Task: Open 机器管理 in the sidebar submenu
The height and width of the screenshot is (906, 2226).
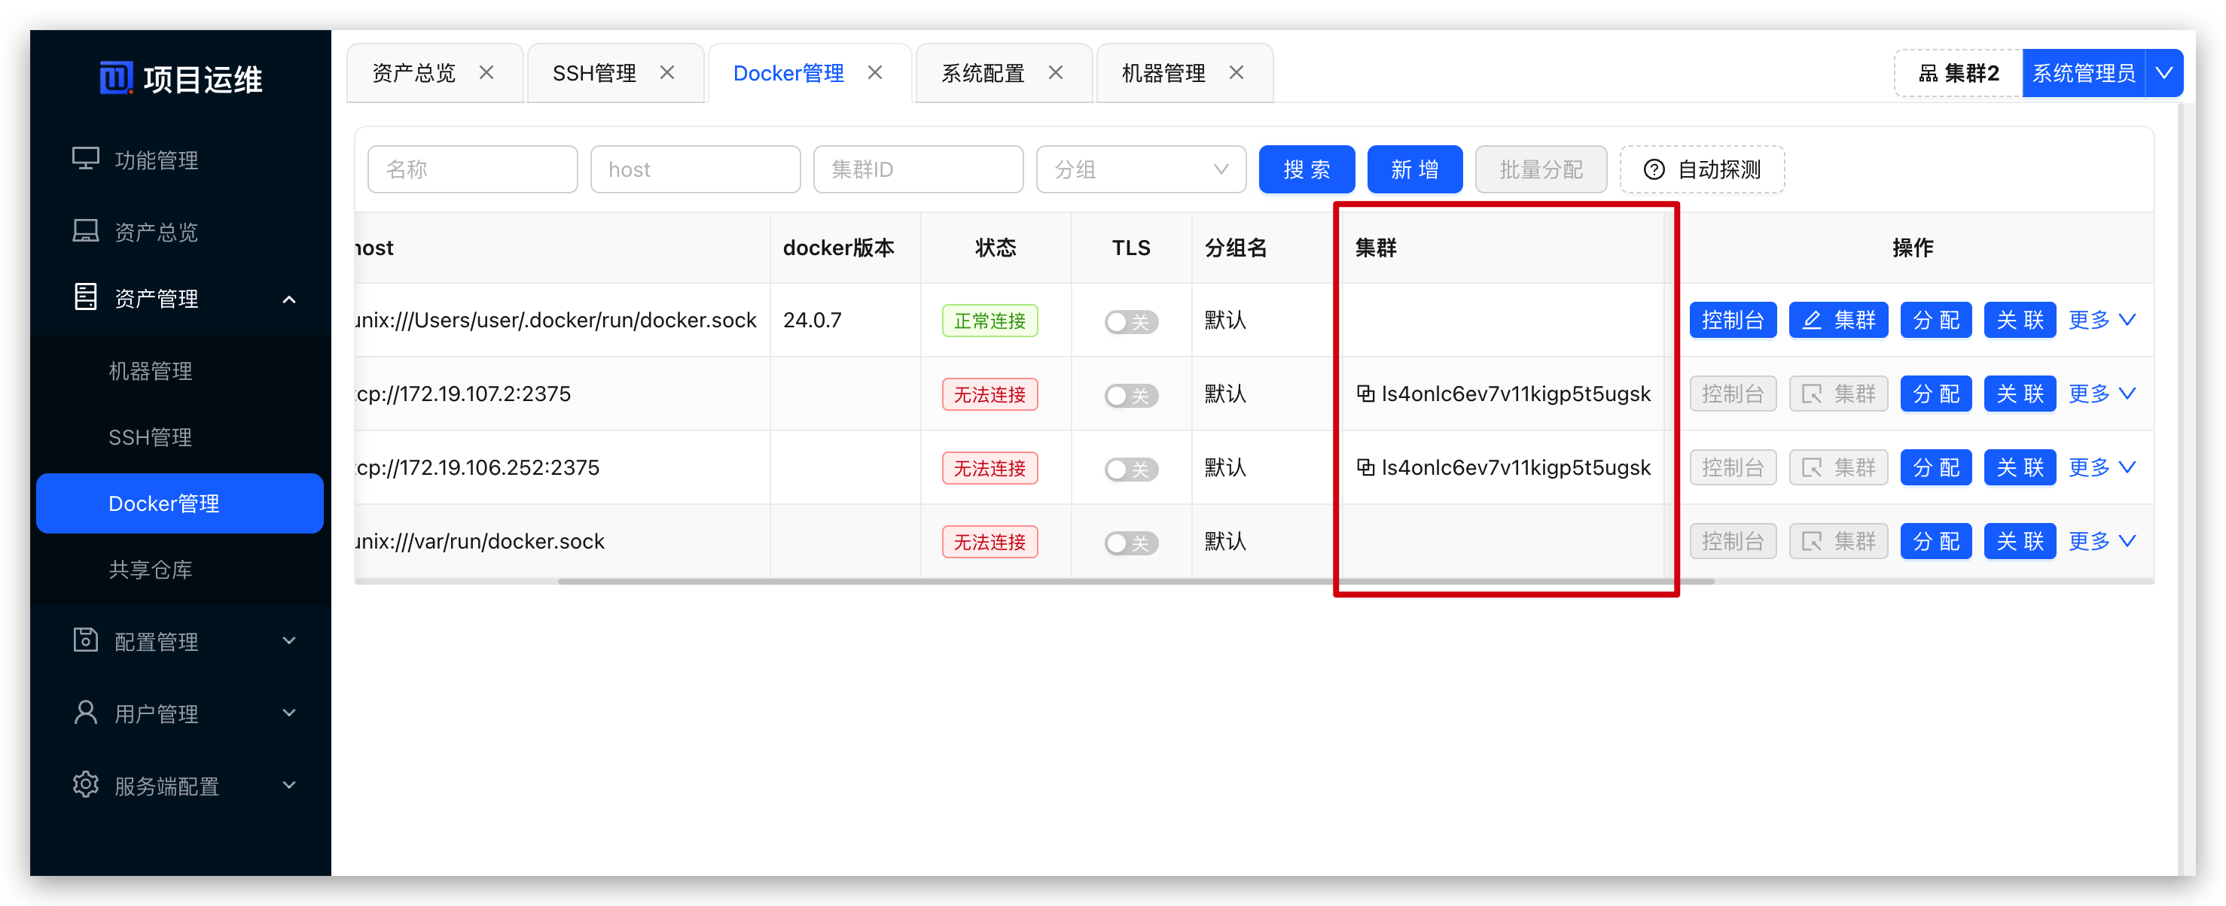Action: [151, 372]
